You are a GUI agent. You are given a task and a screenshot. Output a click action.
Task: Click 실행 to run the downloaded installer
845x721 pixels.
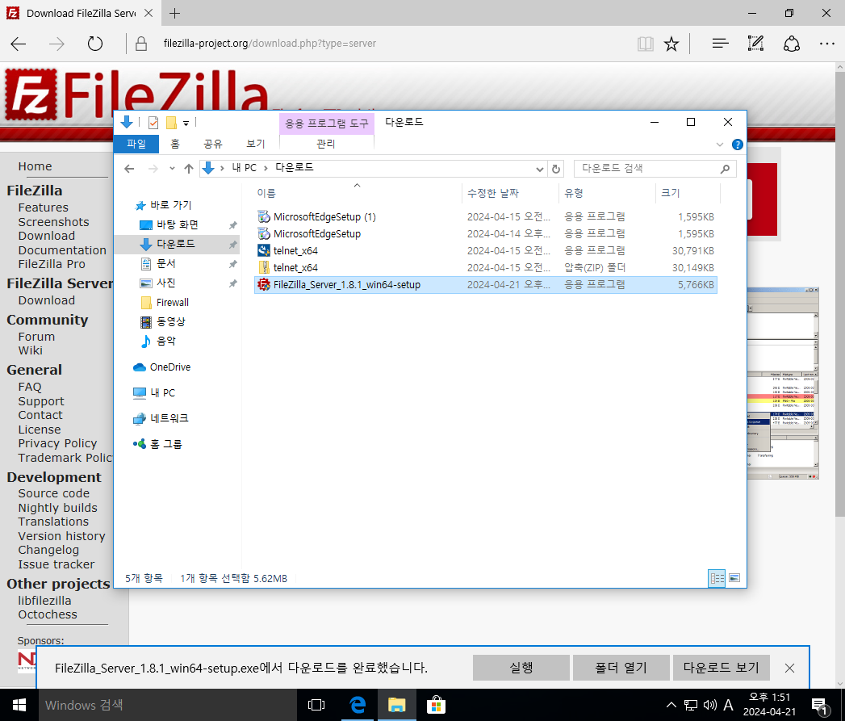pyautogui.click(x=521, y=668)
